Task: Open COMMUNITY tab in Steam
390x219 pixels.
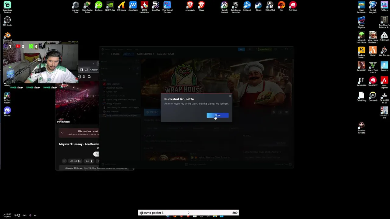Action: pos(145,54)
